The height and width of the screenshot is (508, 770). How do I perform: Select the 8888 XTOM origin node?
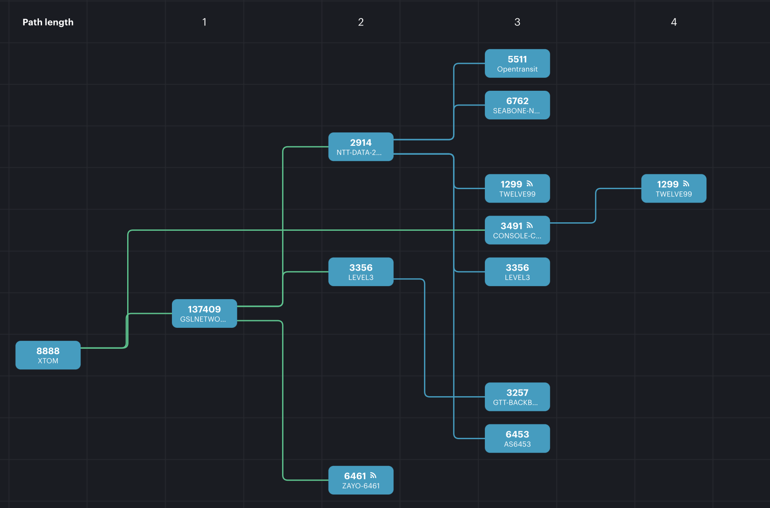(x=48, y=355)
